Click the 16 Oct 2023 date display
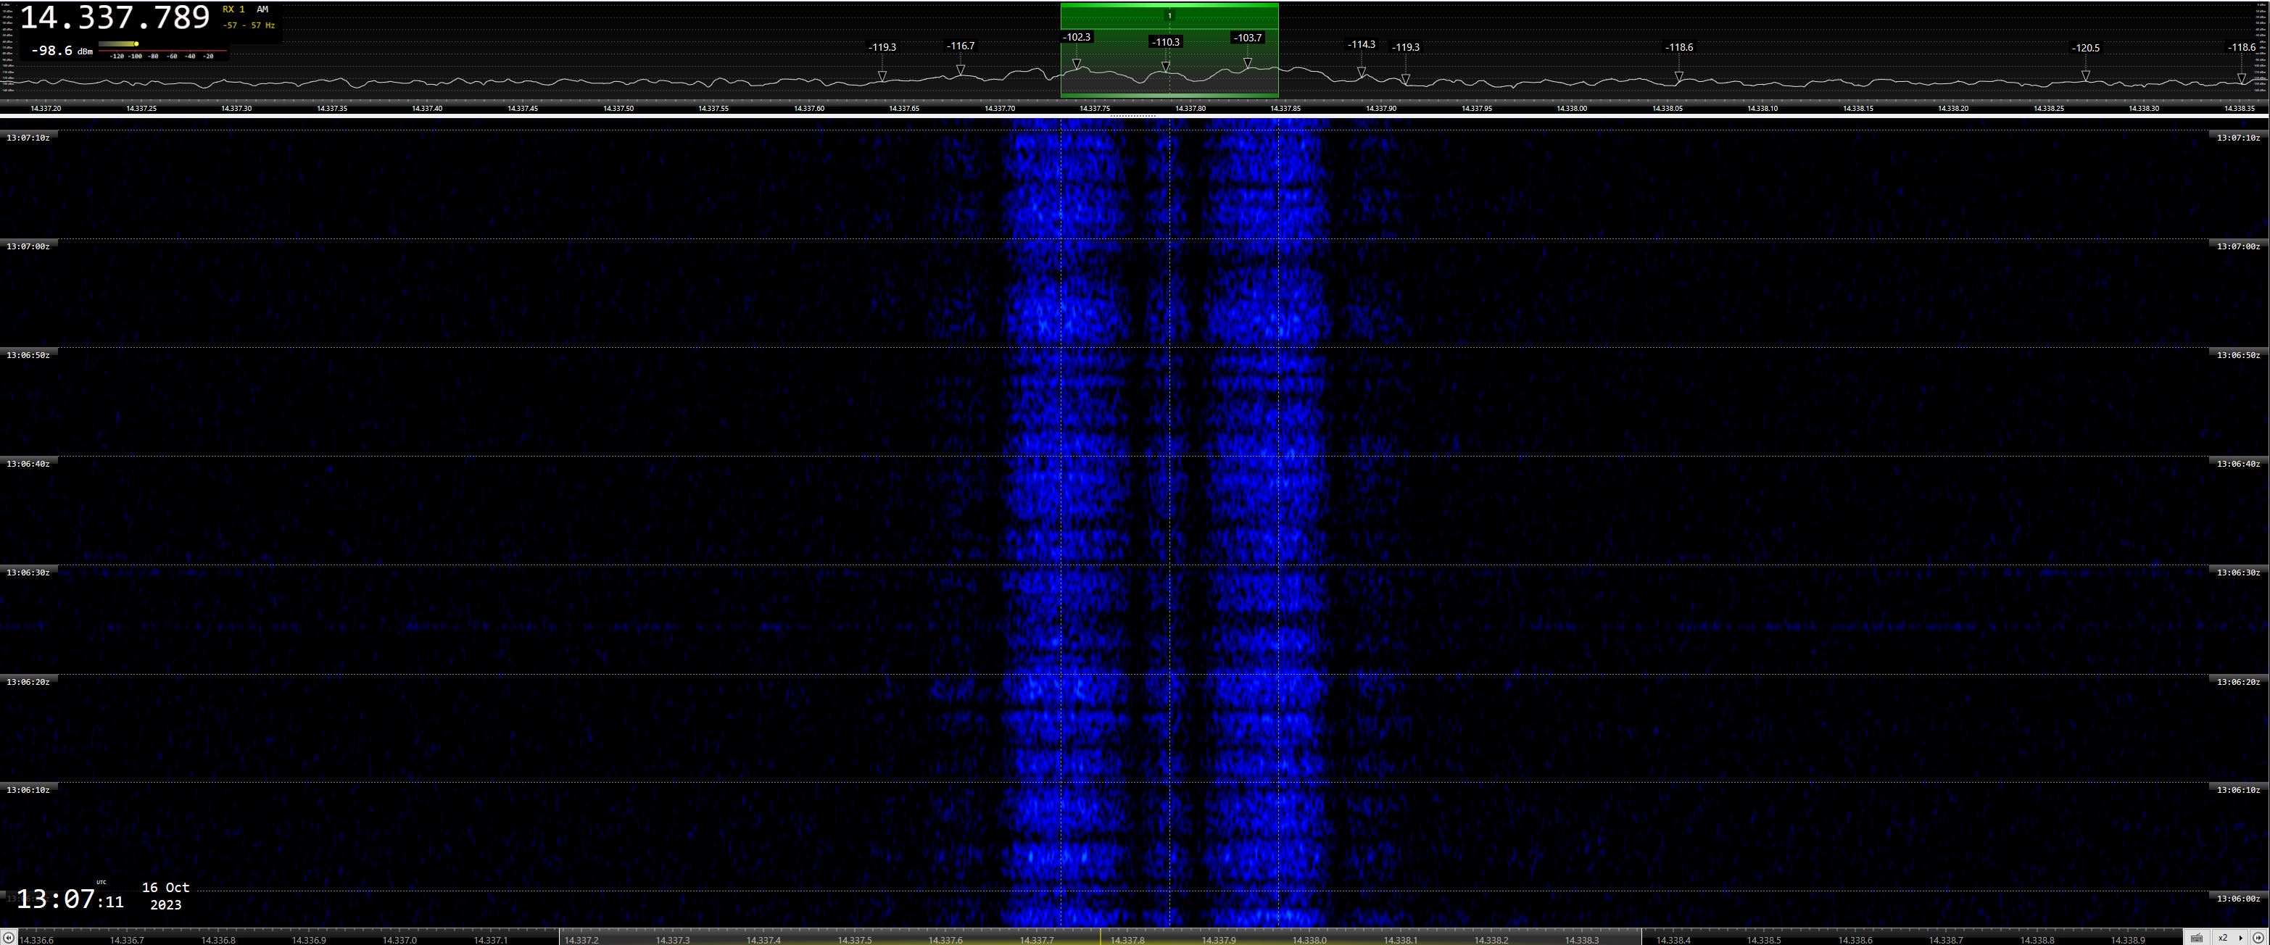The width and height of the screenshot is (2270, 945). click(x=166, y=896)
